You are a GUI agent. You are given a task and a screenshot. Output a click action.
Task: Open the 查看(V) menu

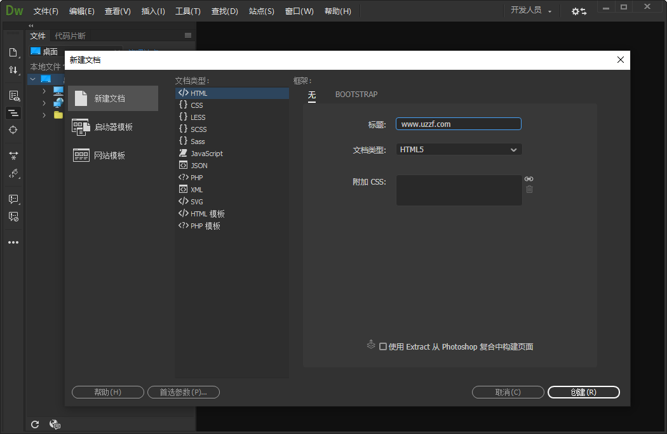118,11
